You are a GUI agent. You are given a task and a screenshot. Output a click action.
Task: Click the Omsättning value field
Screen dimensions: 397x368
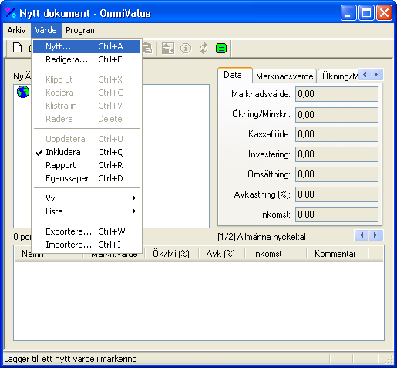coord(337,174)
